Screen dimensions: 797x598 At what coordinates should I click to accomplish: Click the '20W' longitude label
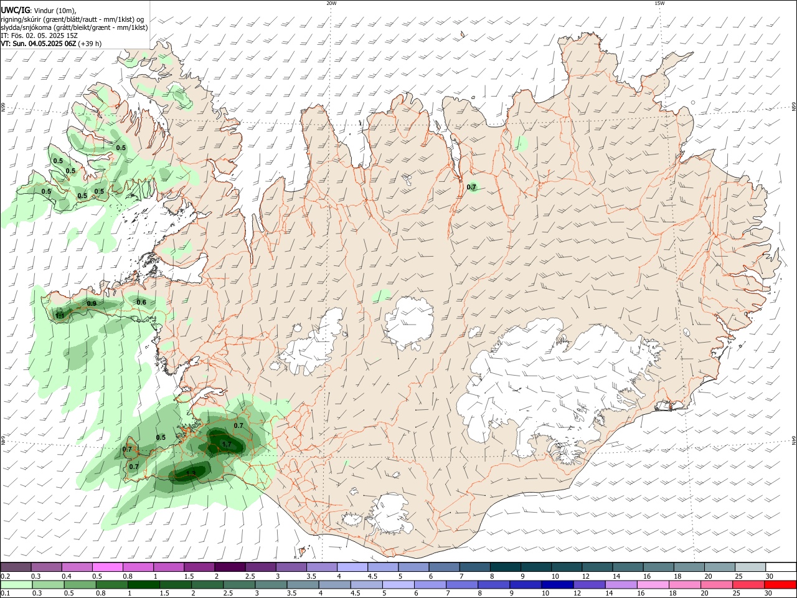331,3
